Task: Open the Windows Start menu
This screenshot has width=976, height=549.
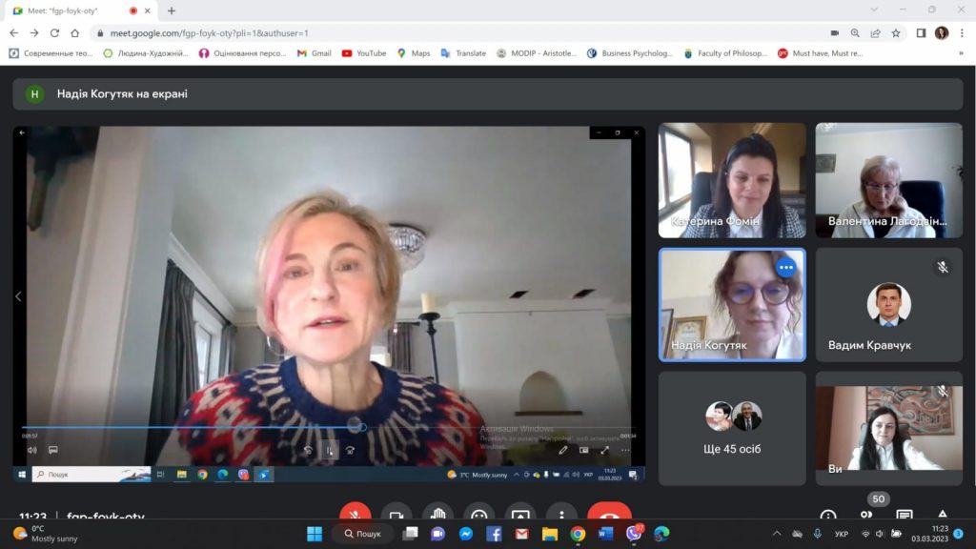Action: tap(315, 534)
